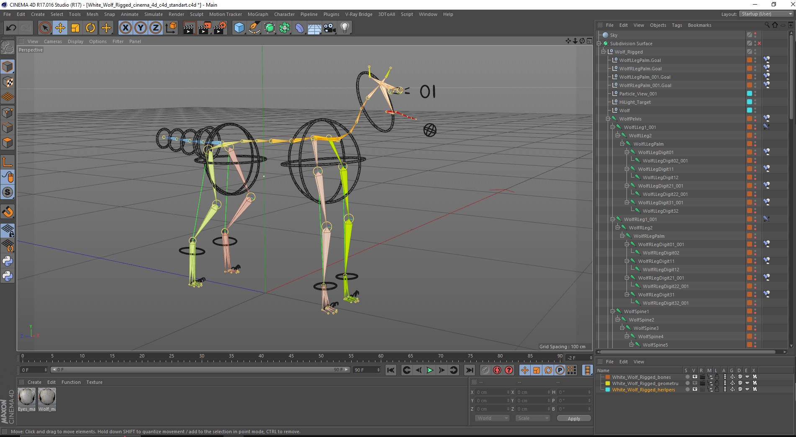
Task: Collapse the WolfSpine1 joint
Action: tap(613, 311)
